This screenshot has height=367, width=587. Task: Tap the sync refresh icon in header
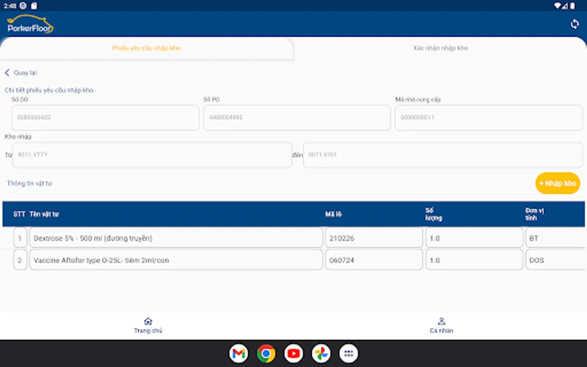pyautogui.click(x=575, y=24)
